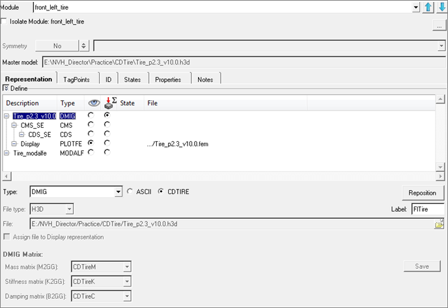
Task: Collapse the Define section chevron
Action: [5, 88]
